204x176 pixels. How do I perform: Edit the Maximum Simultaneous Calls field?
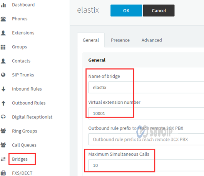(x=146, y=165)
